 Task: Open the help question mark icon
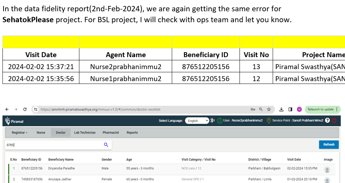327,120
